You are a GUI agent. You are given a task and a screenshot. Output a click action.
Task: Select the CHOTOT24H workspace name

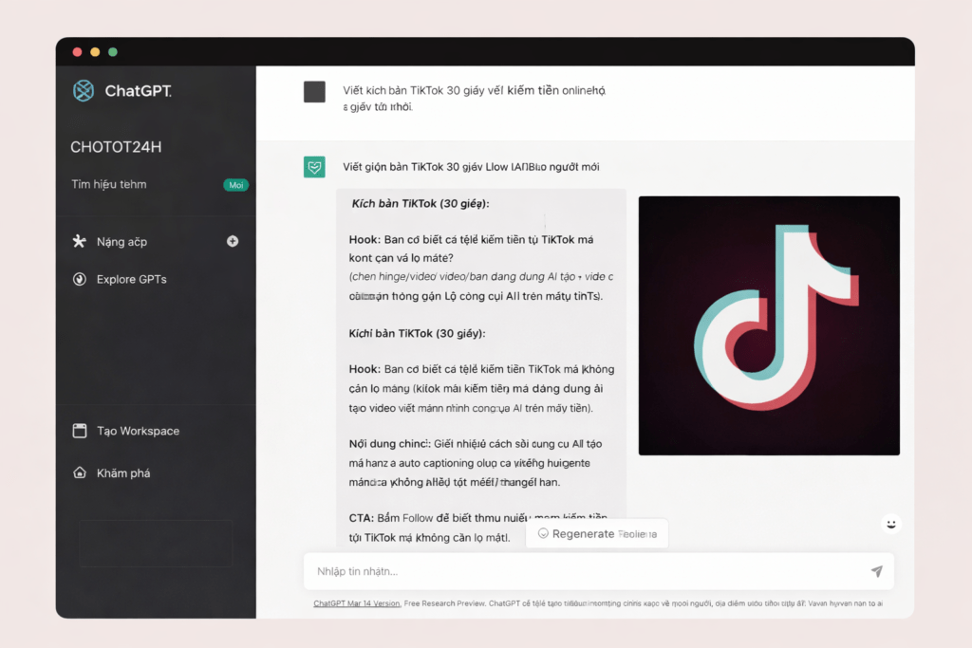(x=115, y=147)
